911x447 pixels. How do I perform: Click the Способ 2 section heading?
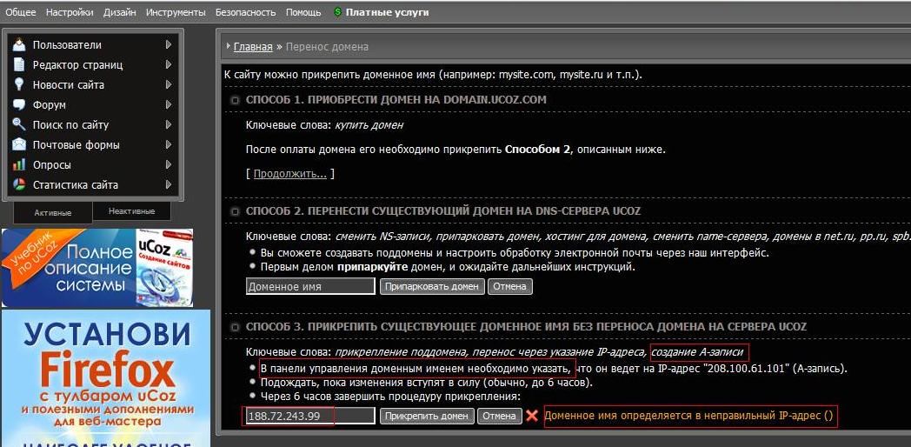(443, 211)
